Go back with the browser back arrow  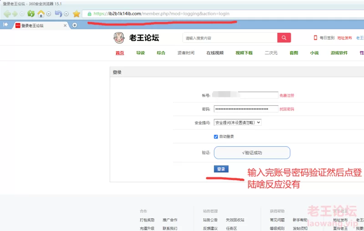point(7,14)
